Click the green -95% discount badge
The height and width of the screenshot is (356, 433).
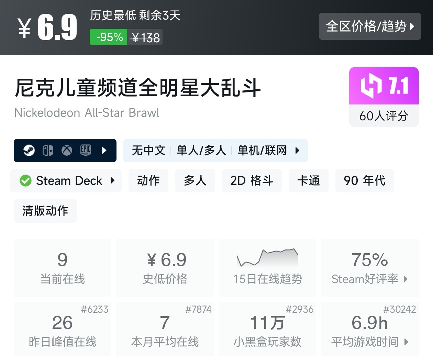click(109, 37)
